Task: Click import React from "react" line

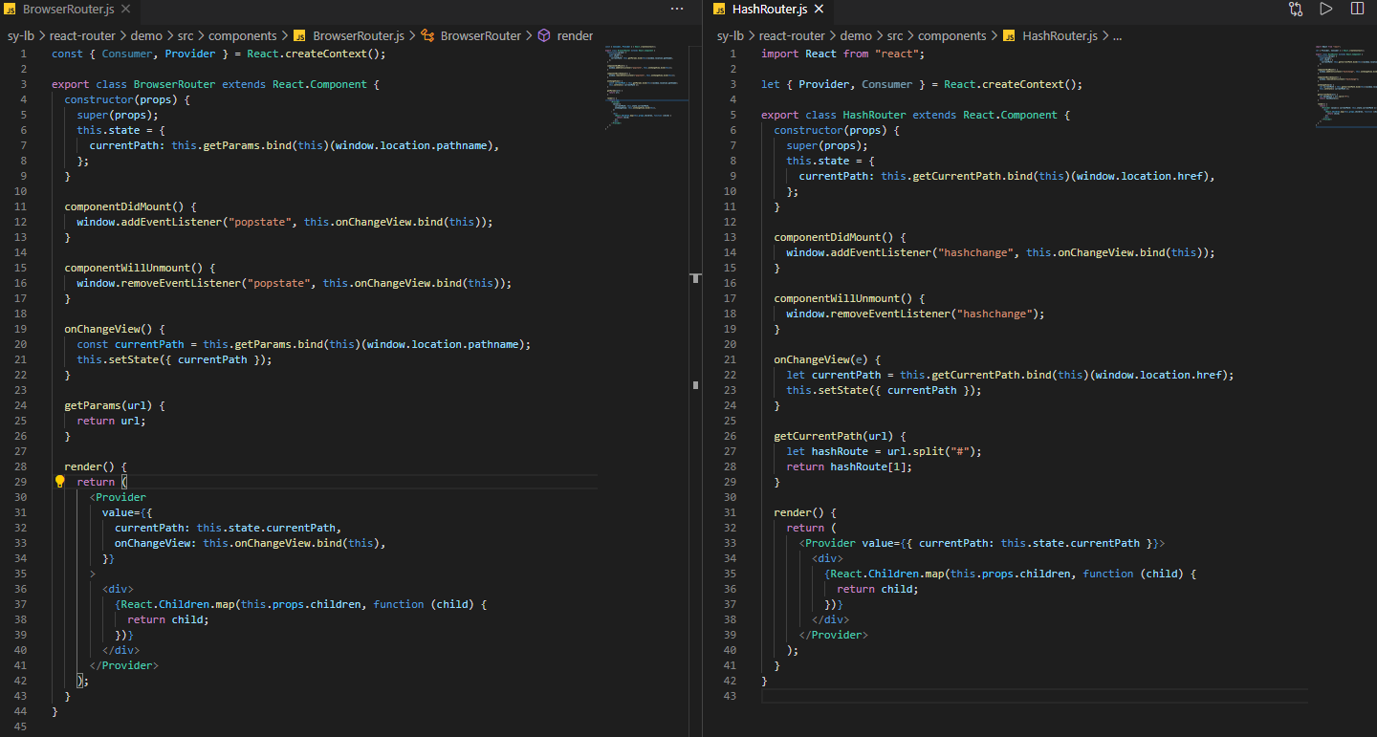Action: point(843,54)
